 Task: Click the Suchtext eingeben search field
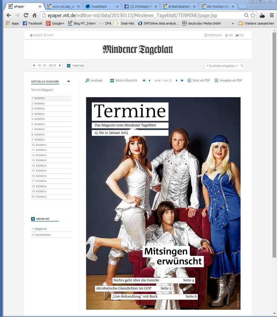click(x=222, y=66)
